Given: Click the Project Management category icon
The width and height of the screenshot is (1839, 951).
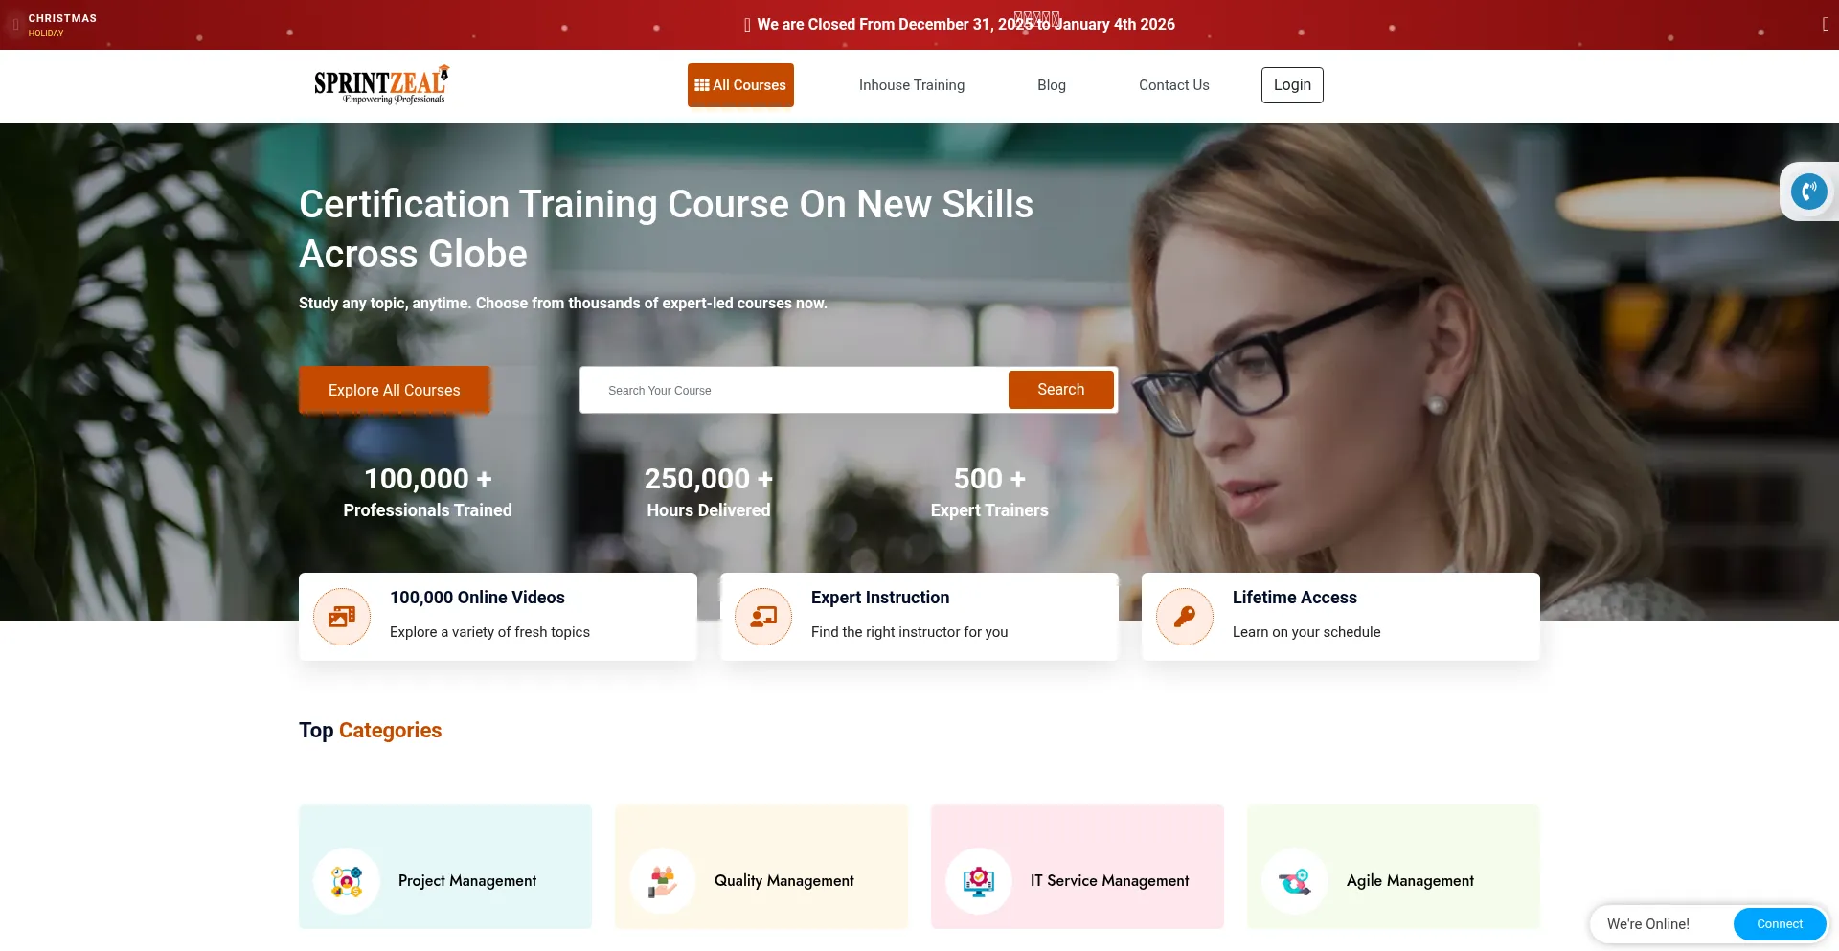Looking at the screenshot, I should coord(347,881).
